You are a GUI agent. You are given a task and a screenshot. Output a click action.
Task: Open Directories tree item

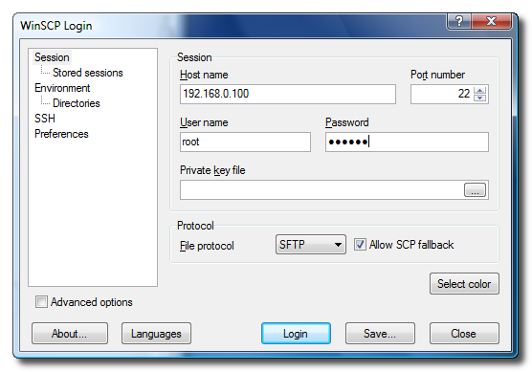pyautogui.click(x=76, y=103)
